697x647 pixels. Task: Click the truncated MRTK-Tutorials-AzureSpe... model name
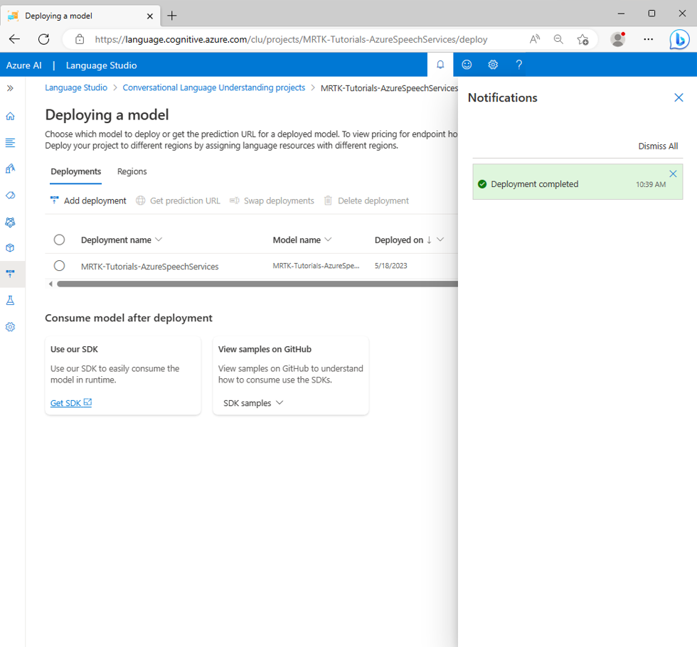(316, 266)
